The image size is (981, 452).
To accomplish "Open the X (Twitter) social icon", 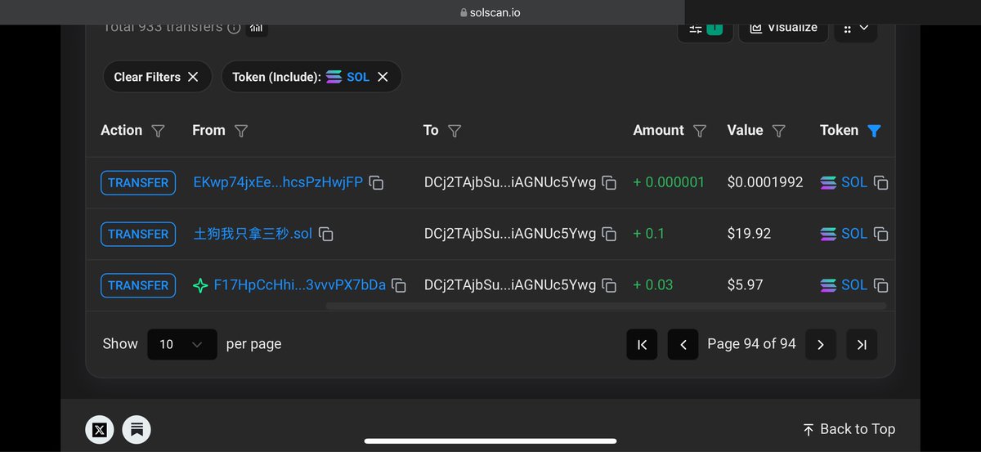I will point(100,429).
